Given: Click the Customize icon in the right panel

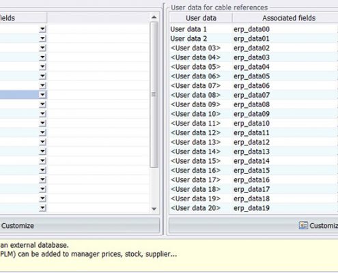Looking at the screenshot, I should [x=303, y=225].
